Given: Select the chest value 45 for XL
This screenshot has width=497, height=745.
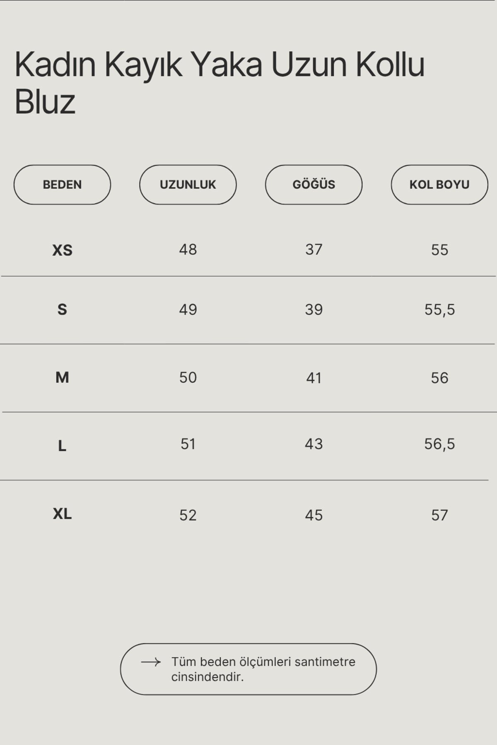Looking at the screenshot, I should (x=314, y=515).
